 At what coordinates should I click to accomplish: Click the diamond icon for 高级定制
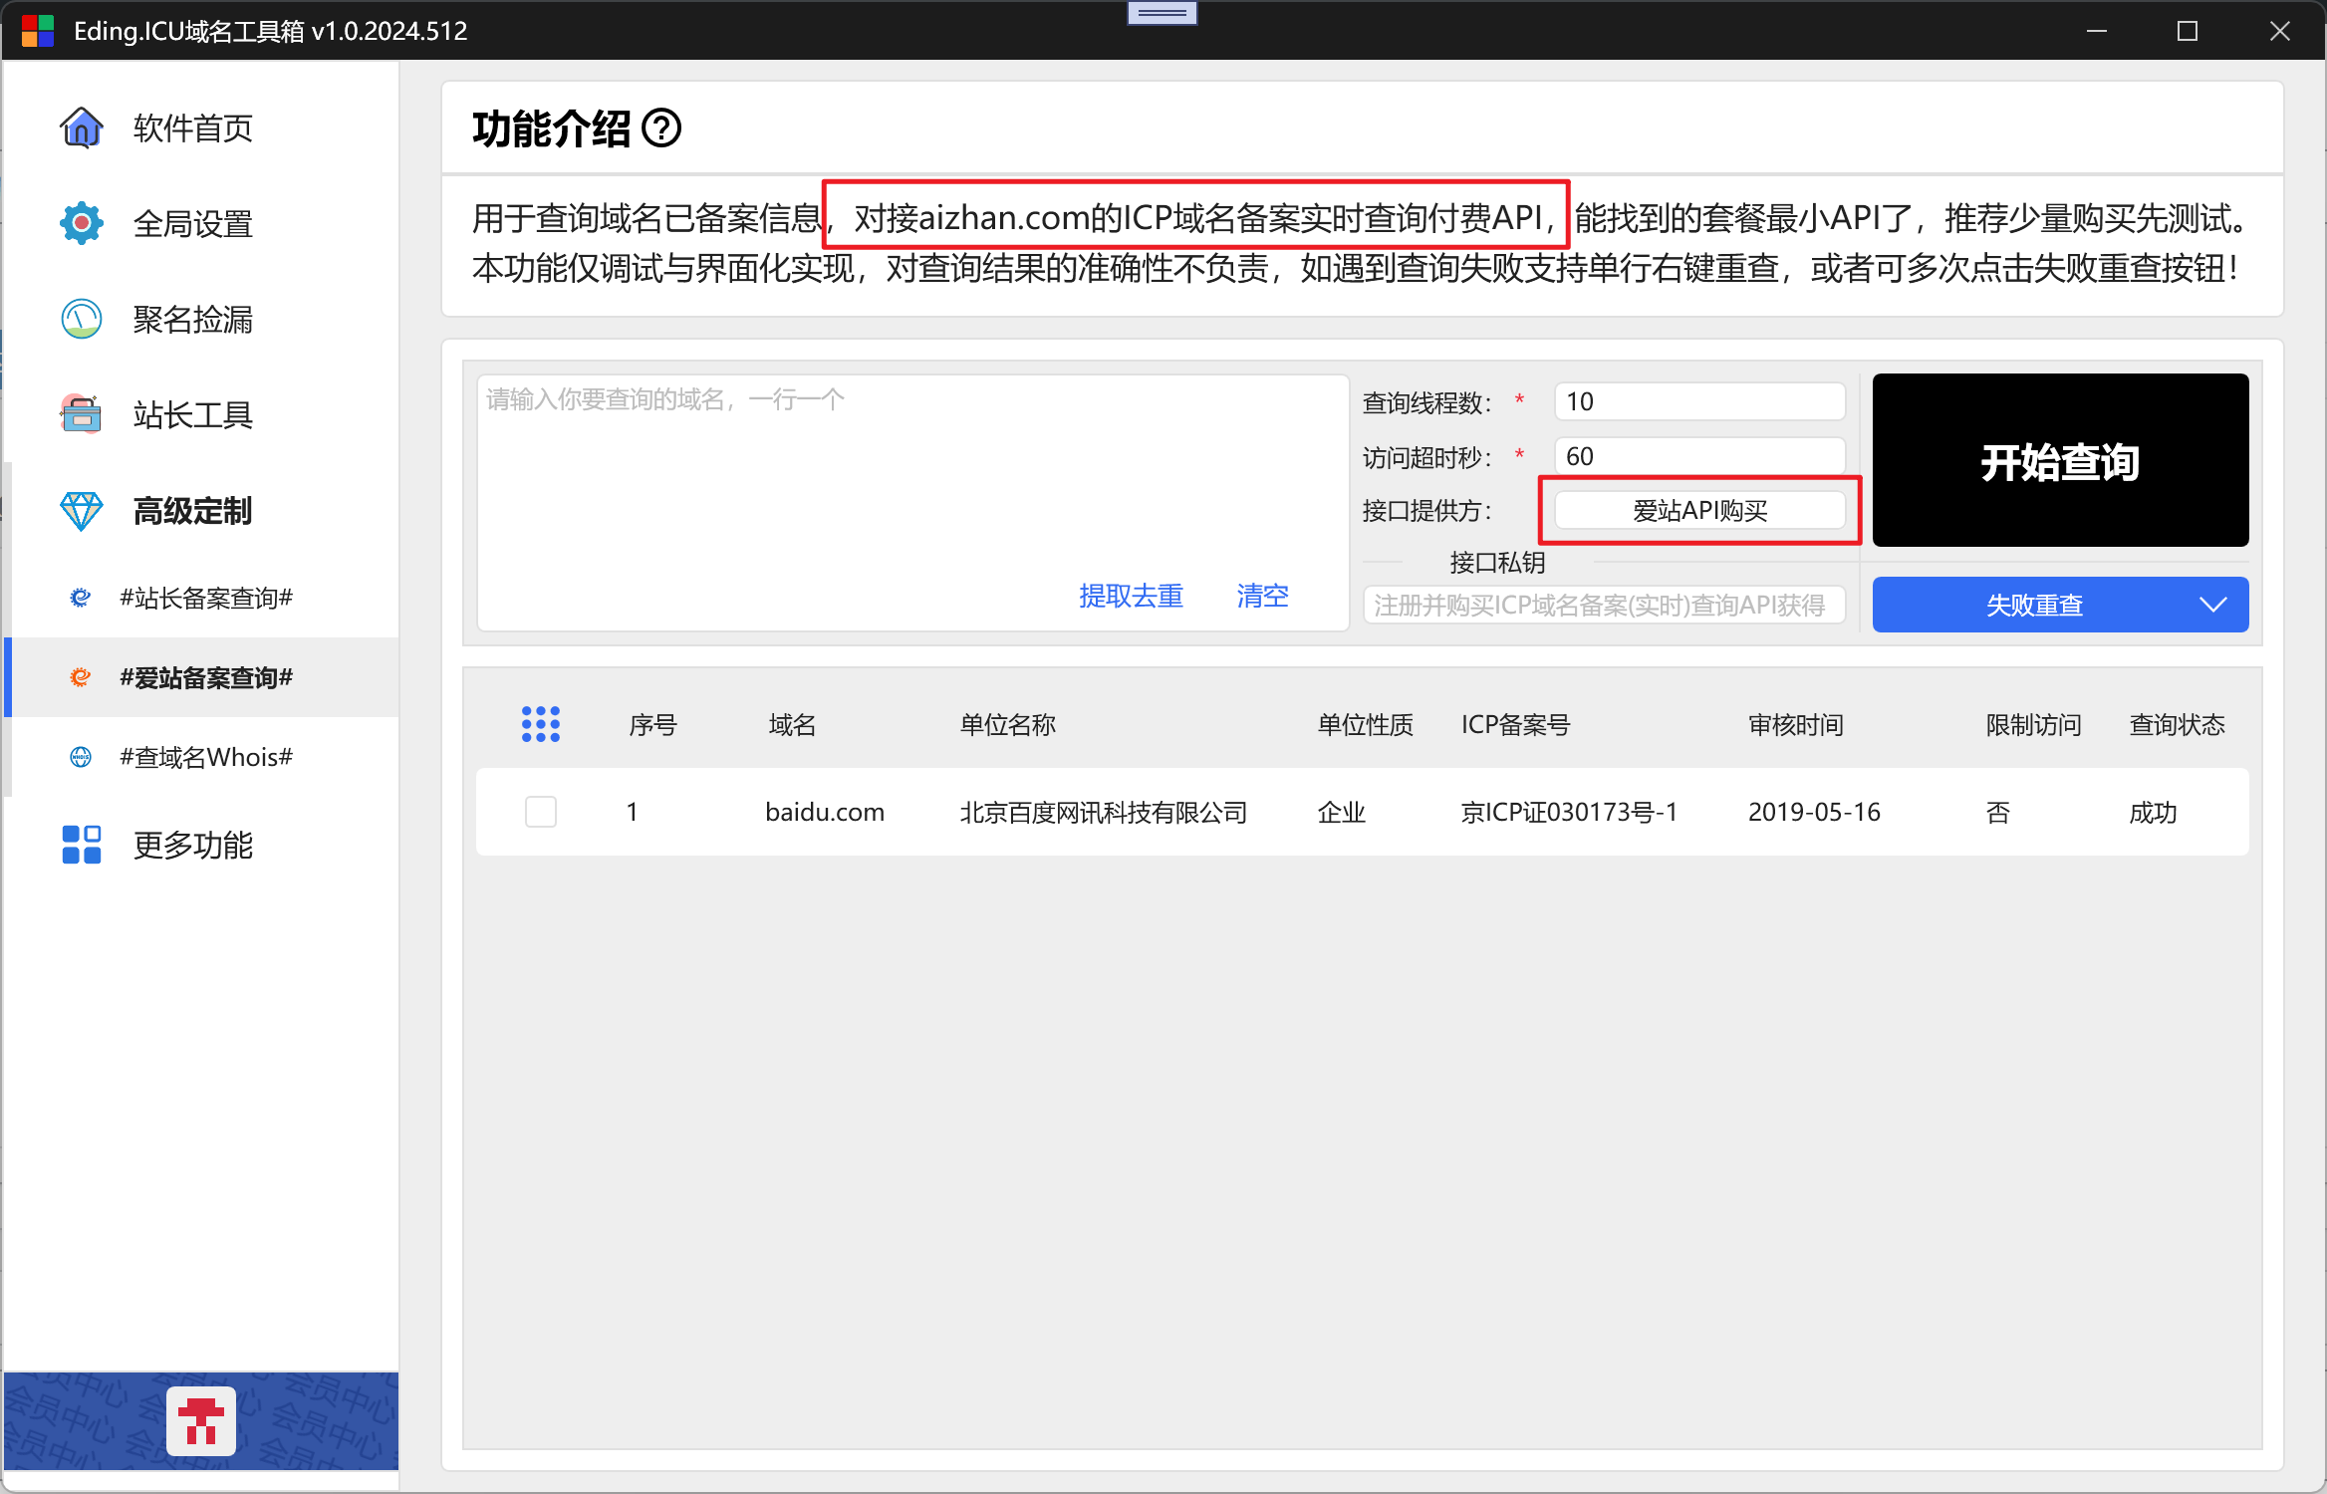(82, 510)
